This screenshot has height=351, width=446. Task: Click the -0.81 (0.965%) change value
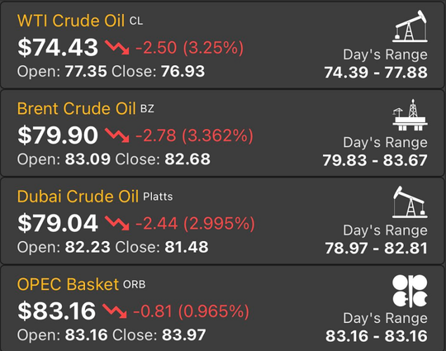tap(191, 311)
